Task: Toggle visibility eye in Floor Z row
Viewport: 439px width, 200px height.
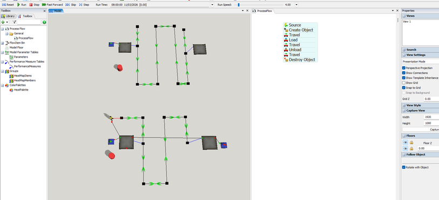Action: coord(406,142)
